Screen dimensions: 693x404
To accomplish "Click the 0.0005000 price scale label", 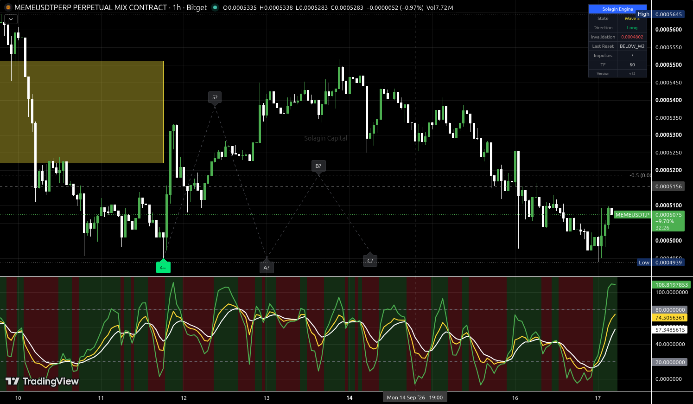I will coord(668,241).
